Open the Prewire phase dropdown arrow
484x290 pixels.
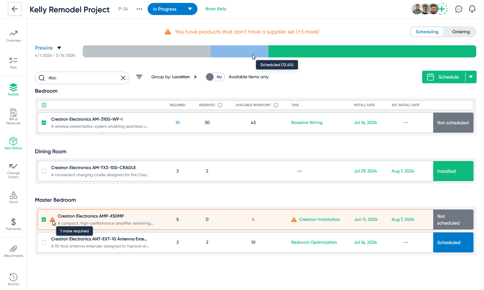click(x=59, y=48)
